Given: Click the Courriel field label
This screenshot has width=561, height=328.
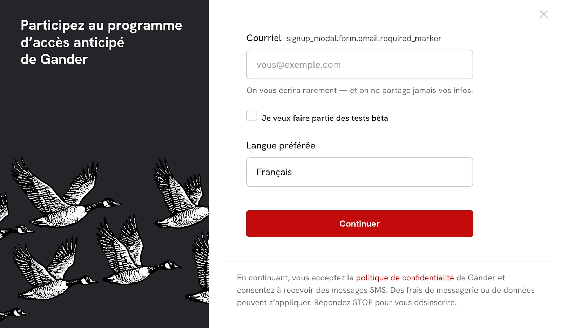Looking at the screenshot, I should pyautogui.click(x=264, y=38).
